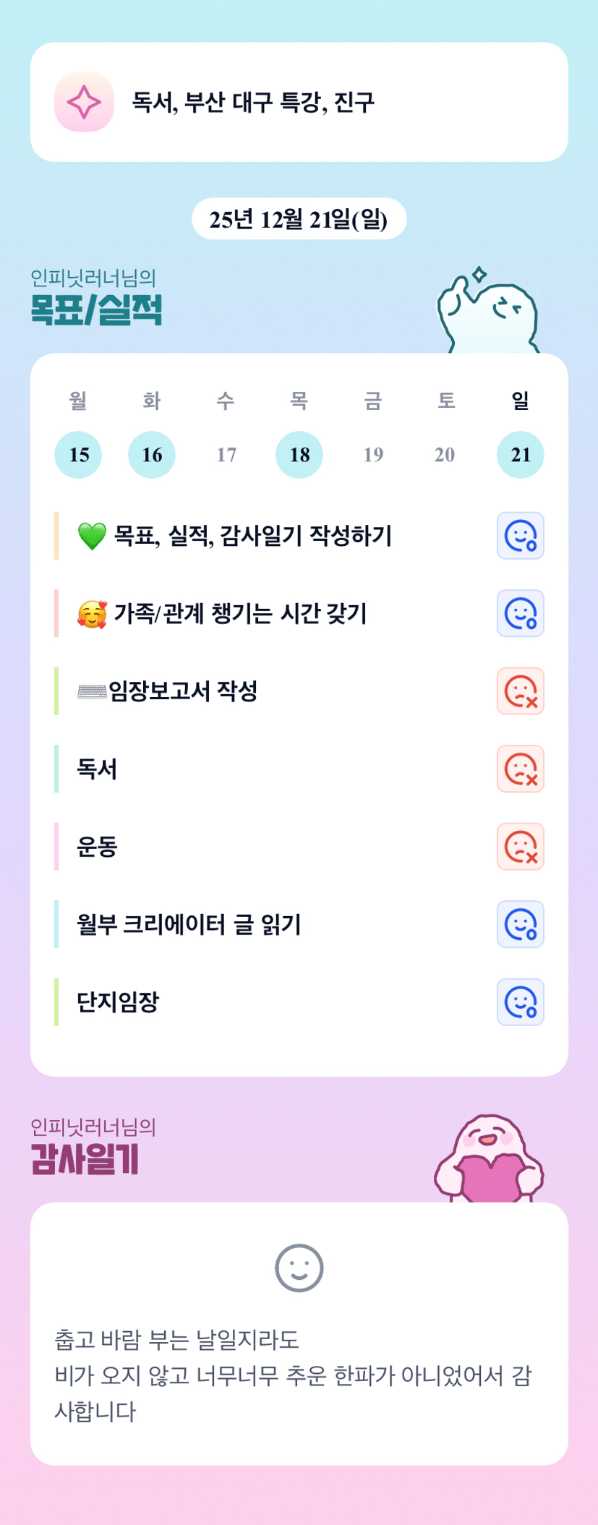This screenshot has width=598, height=1525.
Task: Click smiley icon for 월부 크리에이터 글 읽기
Action: (520, 924)
